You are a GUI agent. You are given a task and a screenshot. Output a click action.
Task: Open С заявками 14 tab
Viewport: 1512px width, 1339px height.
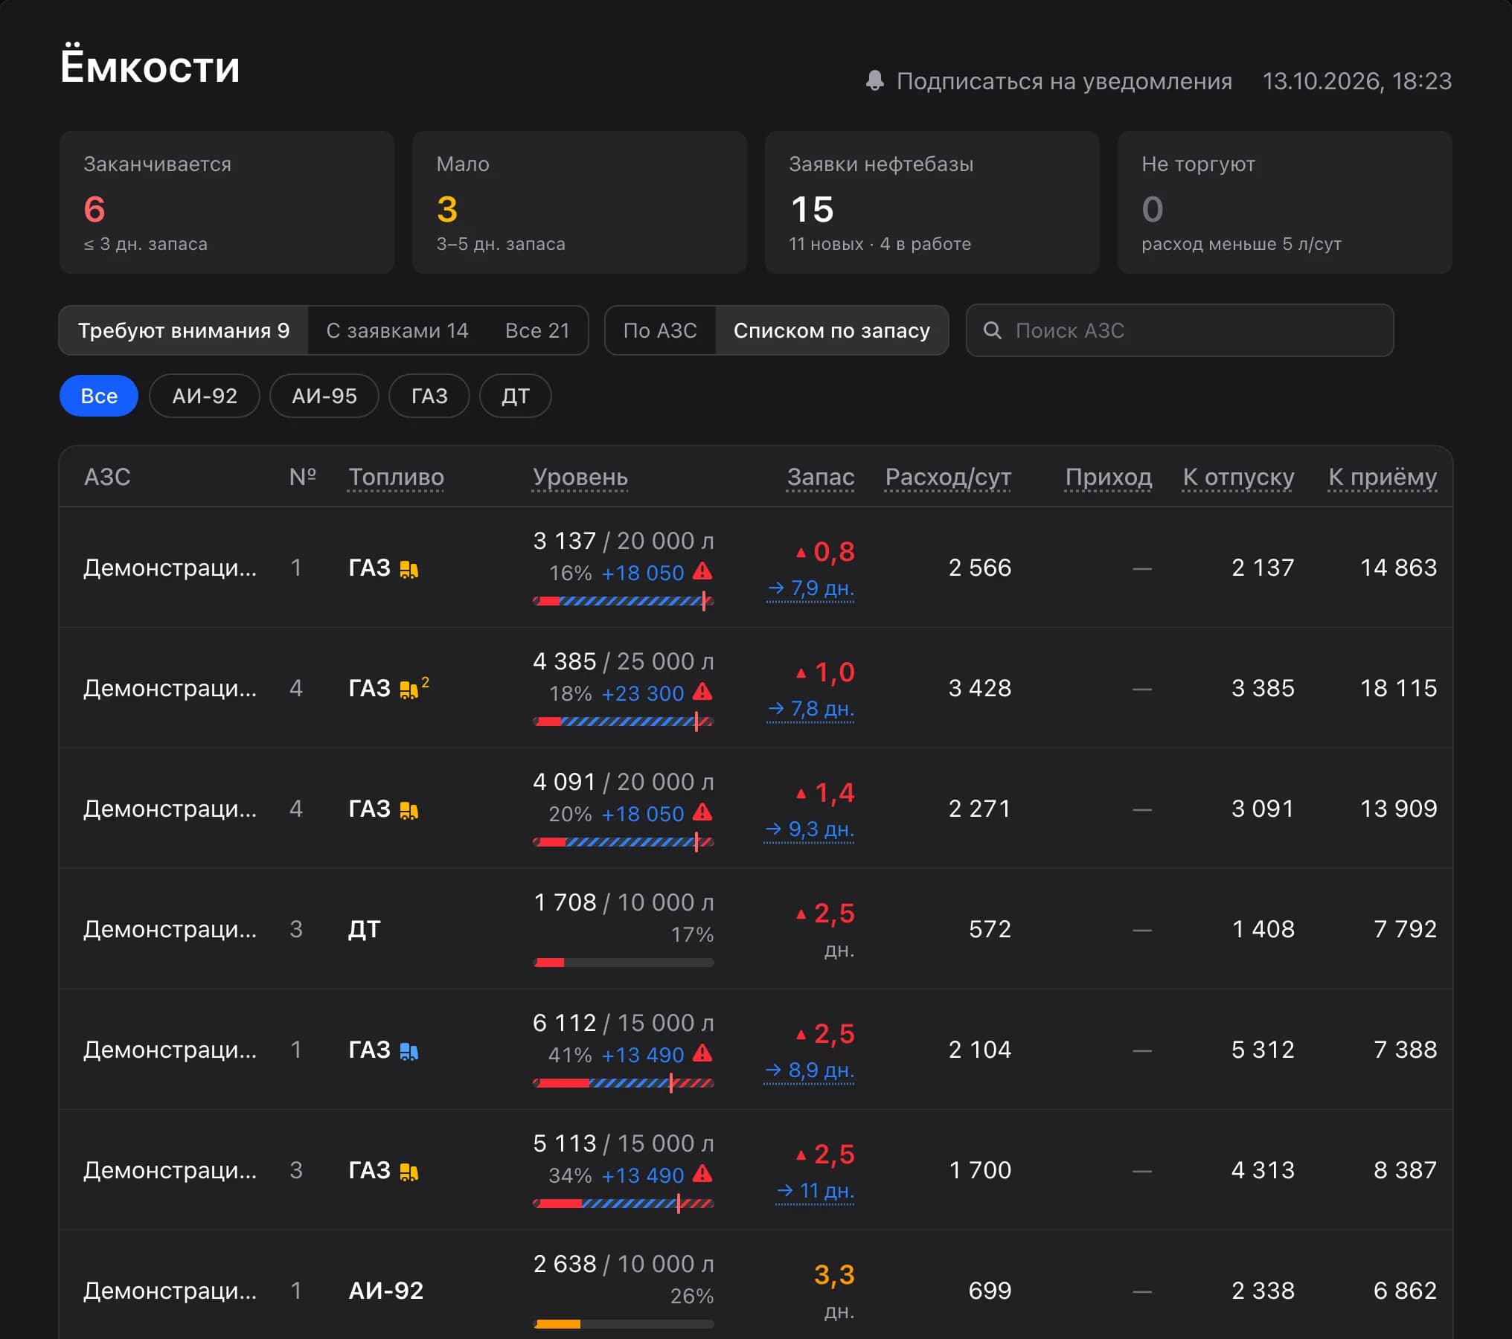(397, 330)
